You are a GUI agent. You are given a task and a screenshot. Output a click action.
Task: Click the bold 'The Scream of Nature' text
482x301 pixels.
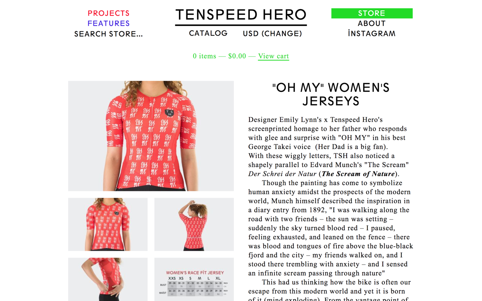click(358, 174)
